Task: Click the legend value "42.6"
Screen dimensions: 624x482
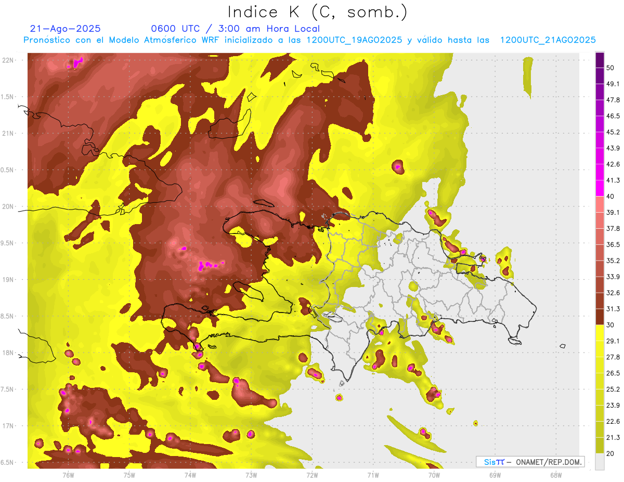Action: (x=613, y=164)
